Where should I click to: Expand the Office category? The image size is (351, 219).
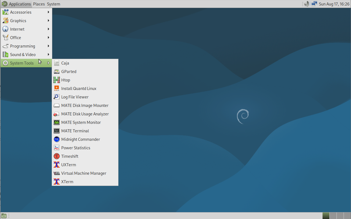(x=26, y=38)
